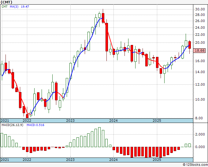208x167 pixels.
Task: Click the 0.000 MACD axis label
Action: (200, 147)
